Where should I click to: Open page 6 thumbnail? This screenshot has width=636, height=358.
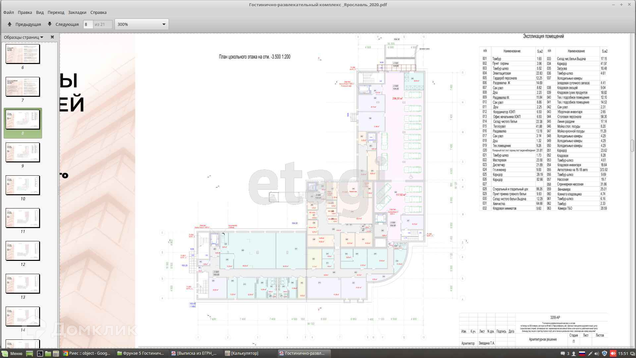23,54
